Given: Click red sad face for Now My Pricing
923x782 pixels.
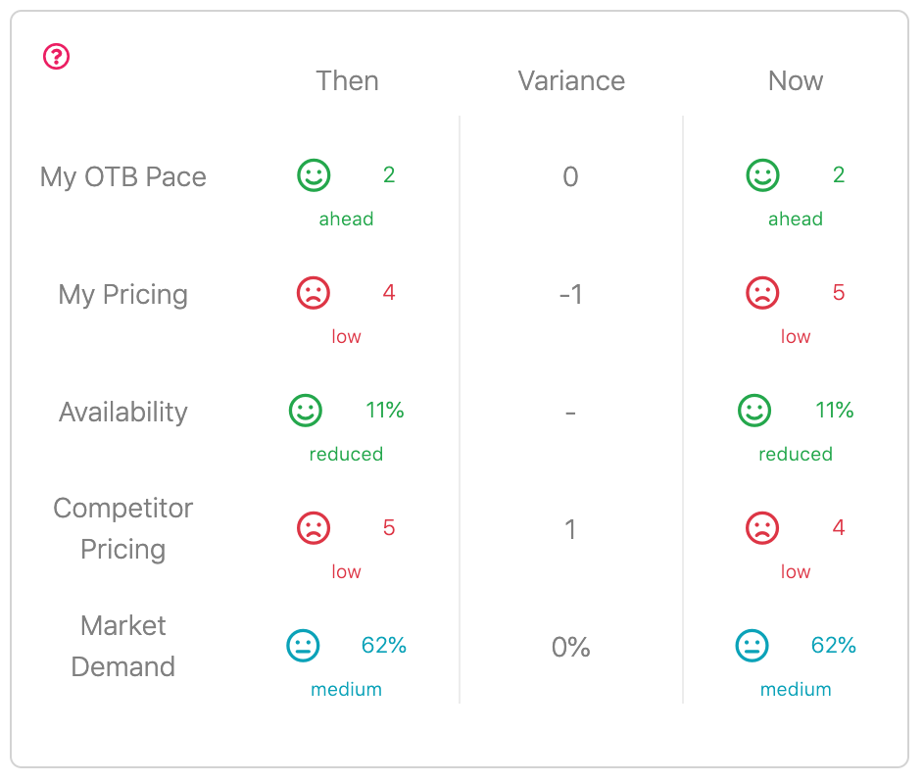Looking at the screenshot, I should pos(763,293).
